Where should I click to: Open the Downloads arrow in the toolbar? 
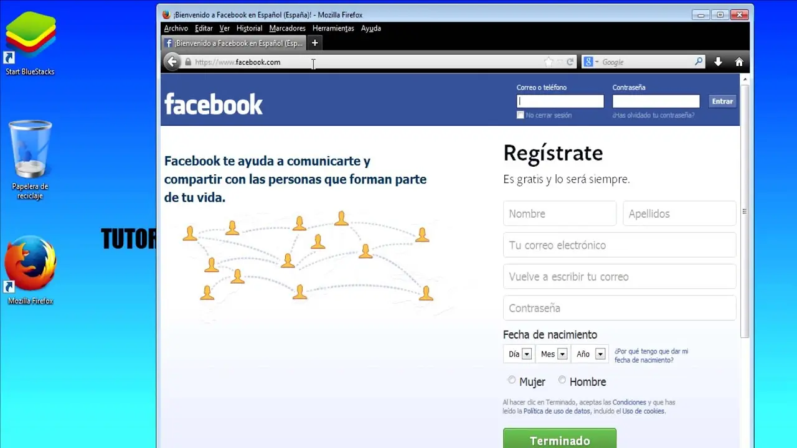pos(718,62)
